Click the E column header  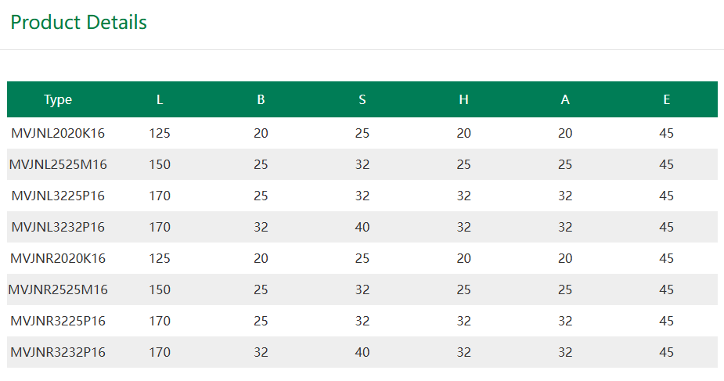pyautogui.click(x=666, y=99)
